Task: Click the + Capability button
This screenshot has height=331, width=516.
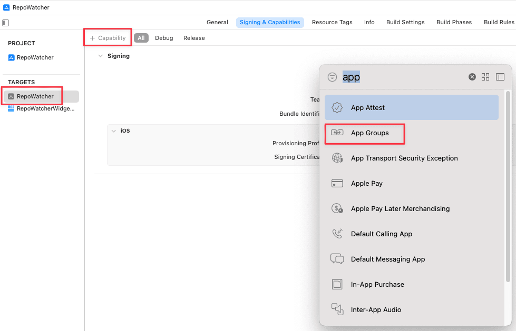Action: pos(108,38)
